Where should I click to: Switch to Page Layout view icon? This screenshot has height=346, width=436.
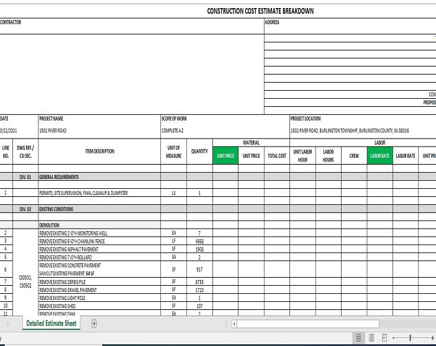pos(371,337)
